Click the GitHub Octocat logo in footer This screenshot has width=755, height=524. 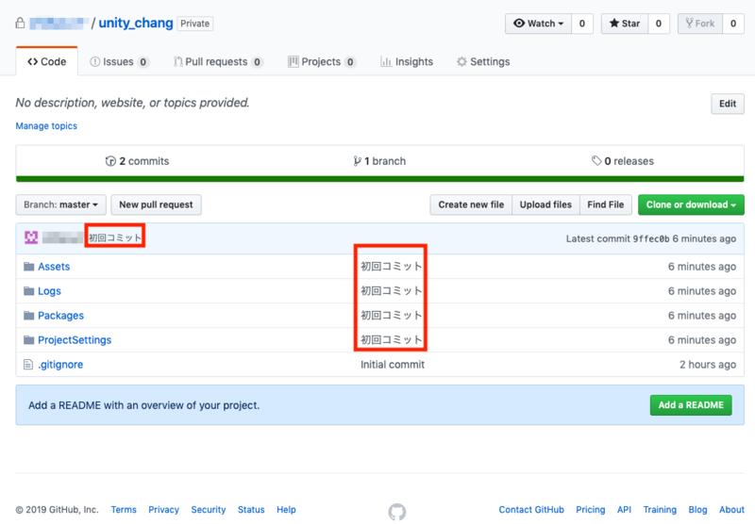[x=397, y=512]
